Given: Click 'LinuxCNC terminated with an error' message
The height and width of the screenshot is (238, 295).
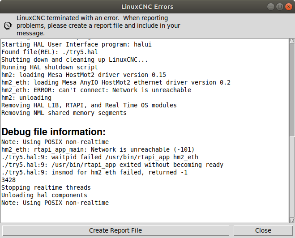Looking at the screenshot, I should (98, 25).
